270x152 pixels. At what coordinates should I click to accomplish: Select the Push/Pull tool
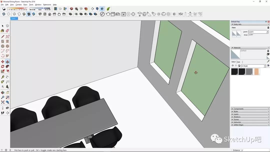click(x=7, y=62)
